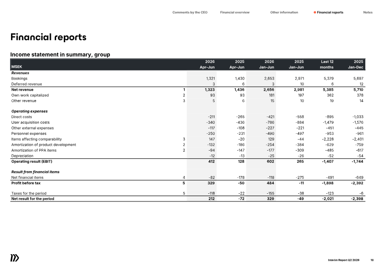Viewport: 384px width, 271px height.
Task: Click the 2026 Apr-Jun column header
Action: coord(207,64)
